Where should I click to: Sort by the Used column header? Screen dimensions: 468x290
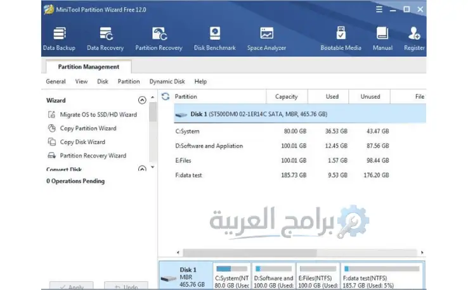point(328,97)
